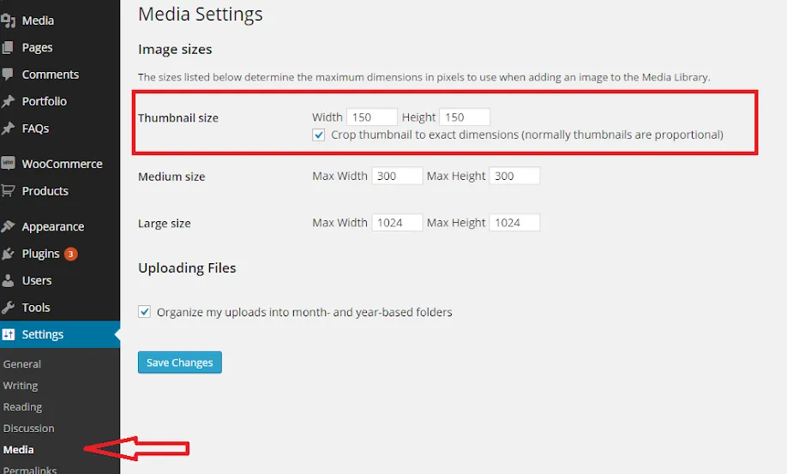
Task: Click the Media Settings page heading
Action: click(201, 14)
